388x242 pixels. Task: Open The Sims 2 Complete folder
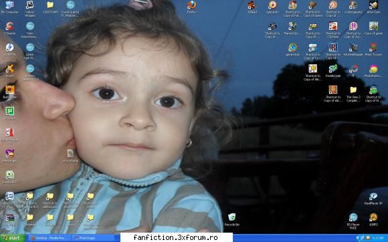click(x=353, y=94)
